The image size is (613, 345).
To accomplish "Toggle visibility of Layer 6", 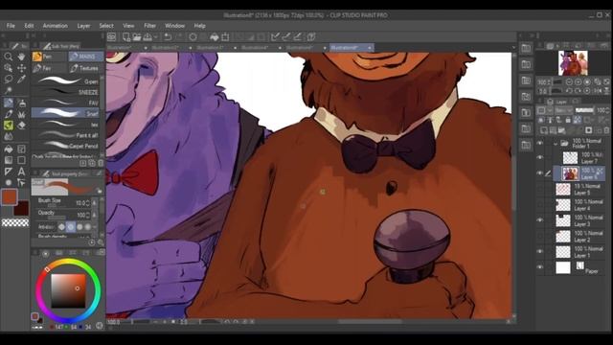I will [x=540, y=172].
